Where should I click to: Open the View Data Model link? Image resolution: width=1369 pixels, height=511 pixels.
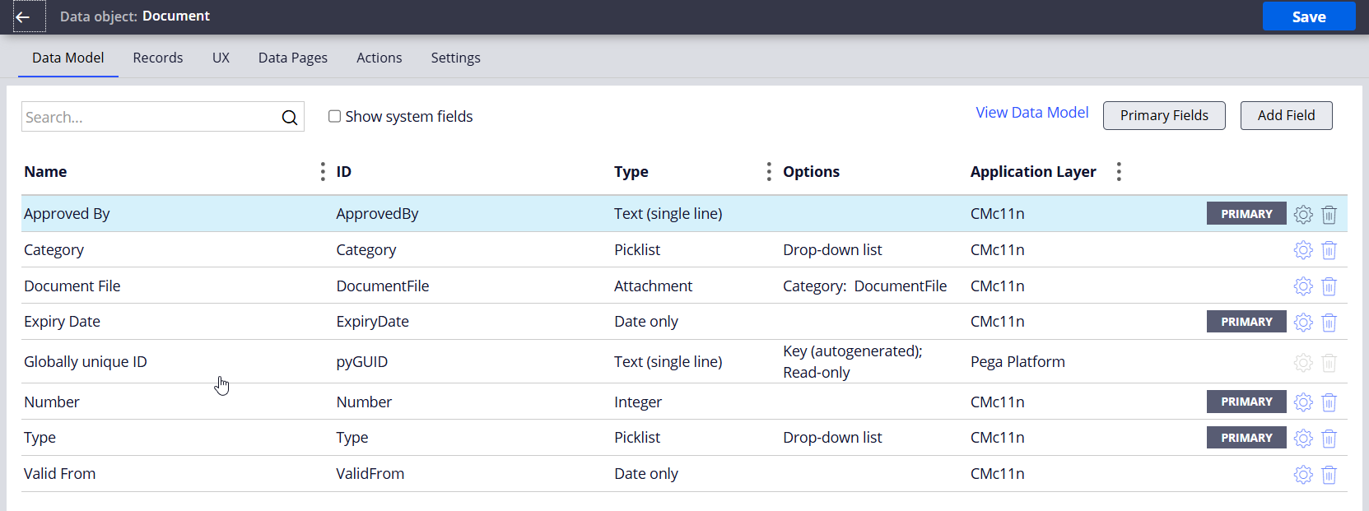(x=1031, y=113)
